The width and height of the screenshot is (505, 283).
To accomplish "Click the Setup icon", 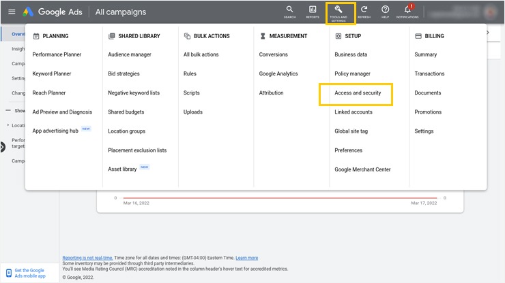I will (338, 36).
